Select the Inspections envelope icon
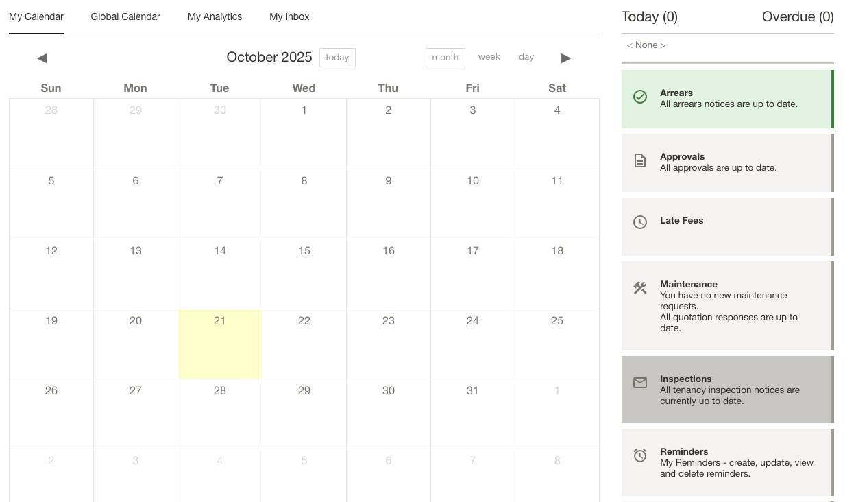 click(640, 383)
